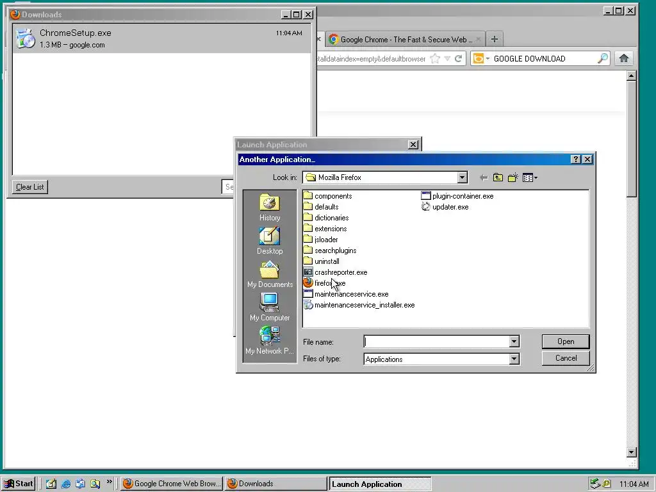Select maintenanceservice_installer.exe file
Screen dimensions: 656x492
click(x=359, y=304)
